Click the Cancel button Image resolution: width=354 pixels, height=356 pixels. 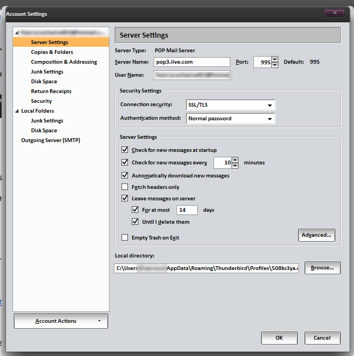pyautogui.click(x=322, y=338)
